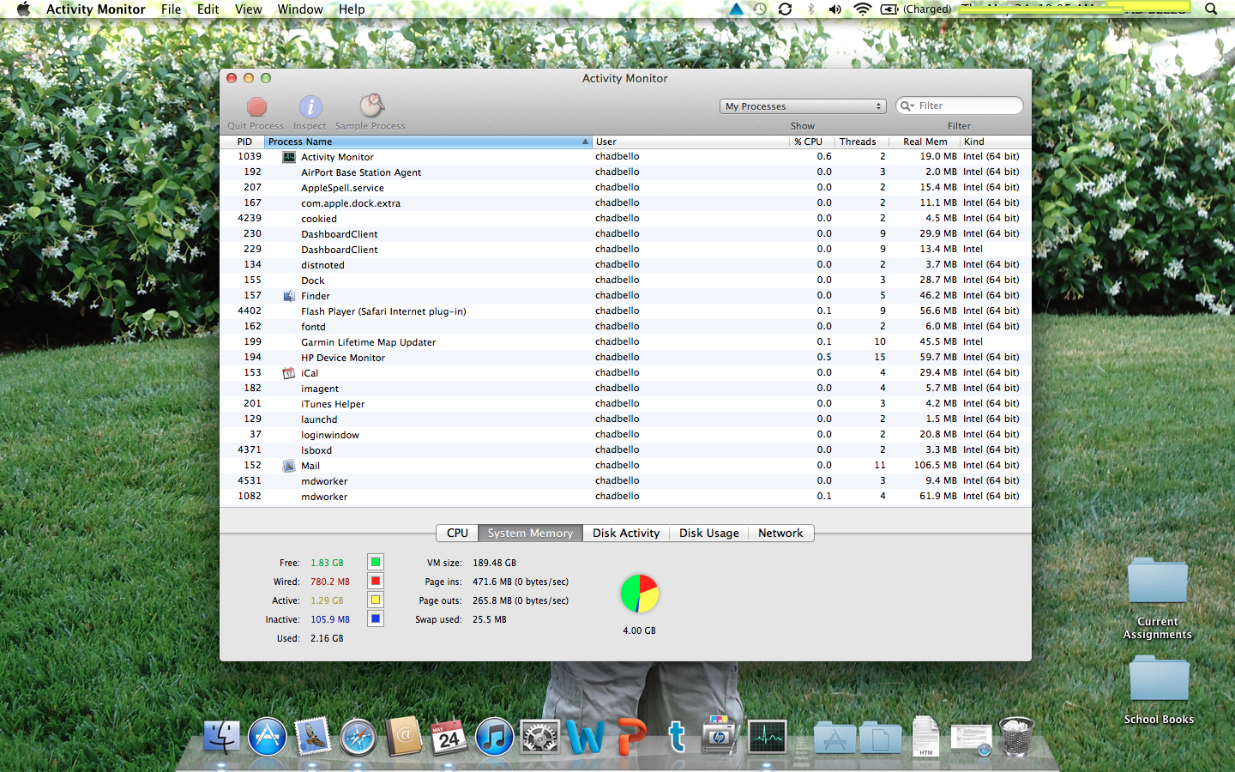This screenshot has height=772, width=1235.
Task: Sort by the Threads column header
Action: pos(861,142)
